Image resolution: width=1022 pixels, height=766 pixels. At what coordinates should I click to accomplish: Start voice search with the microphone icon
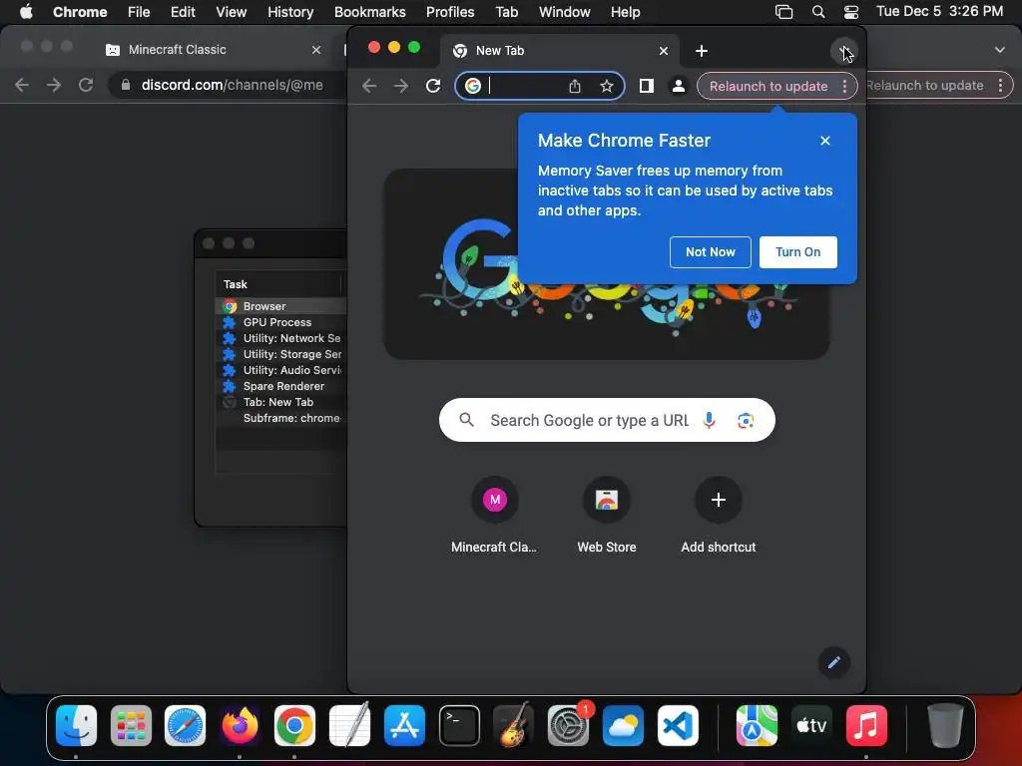[710, 420]
